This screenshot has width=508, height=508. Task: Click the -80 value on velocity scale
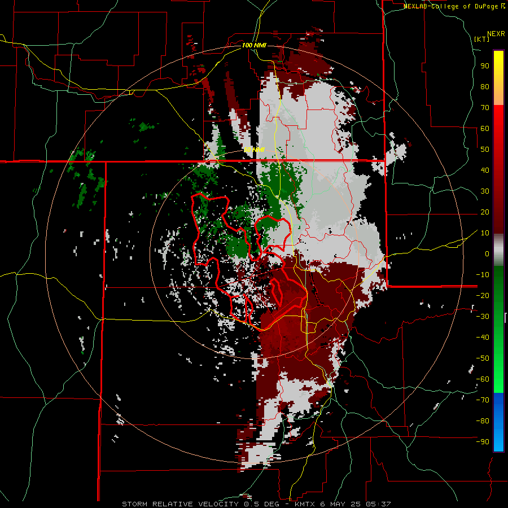point(483,421)
